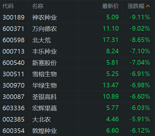Click the 代码 column header
155x136 pixels.
(8, 6)
